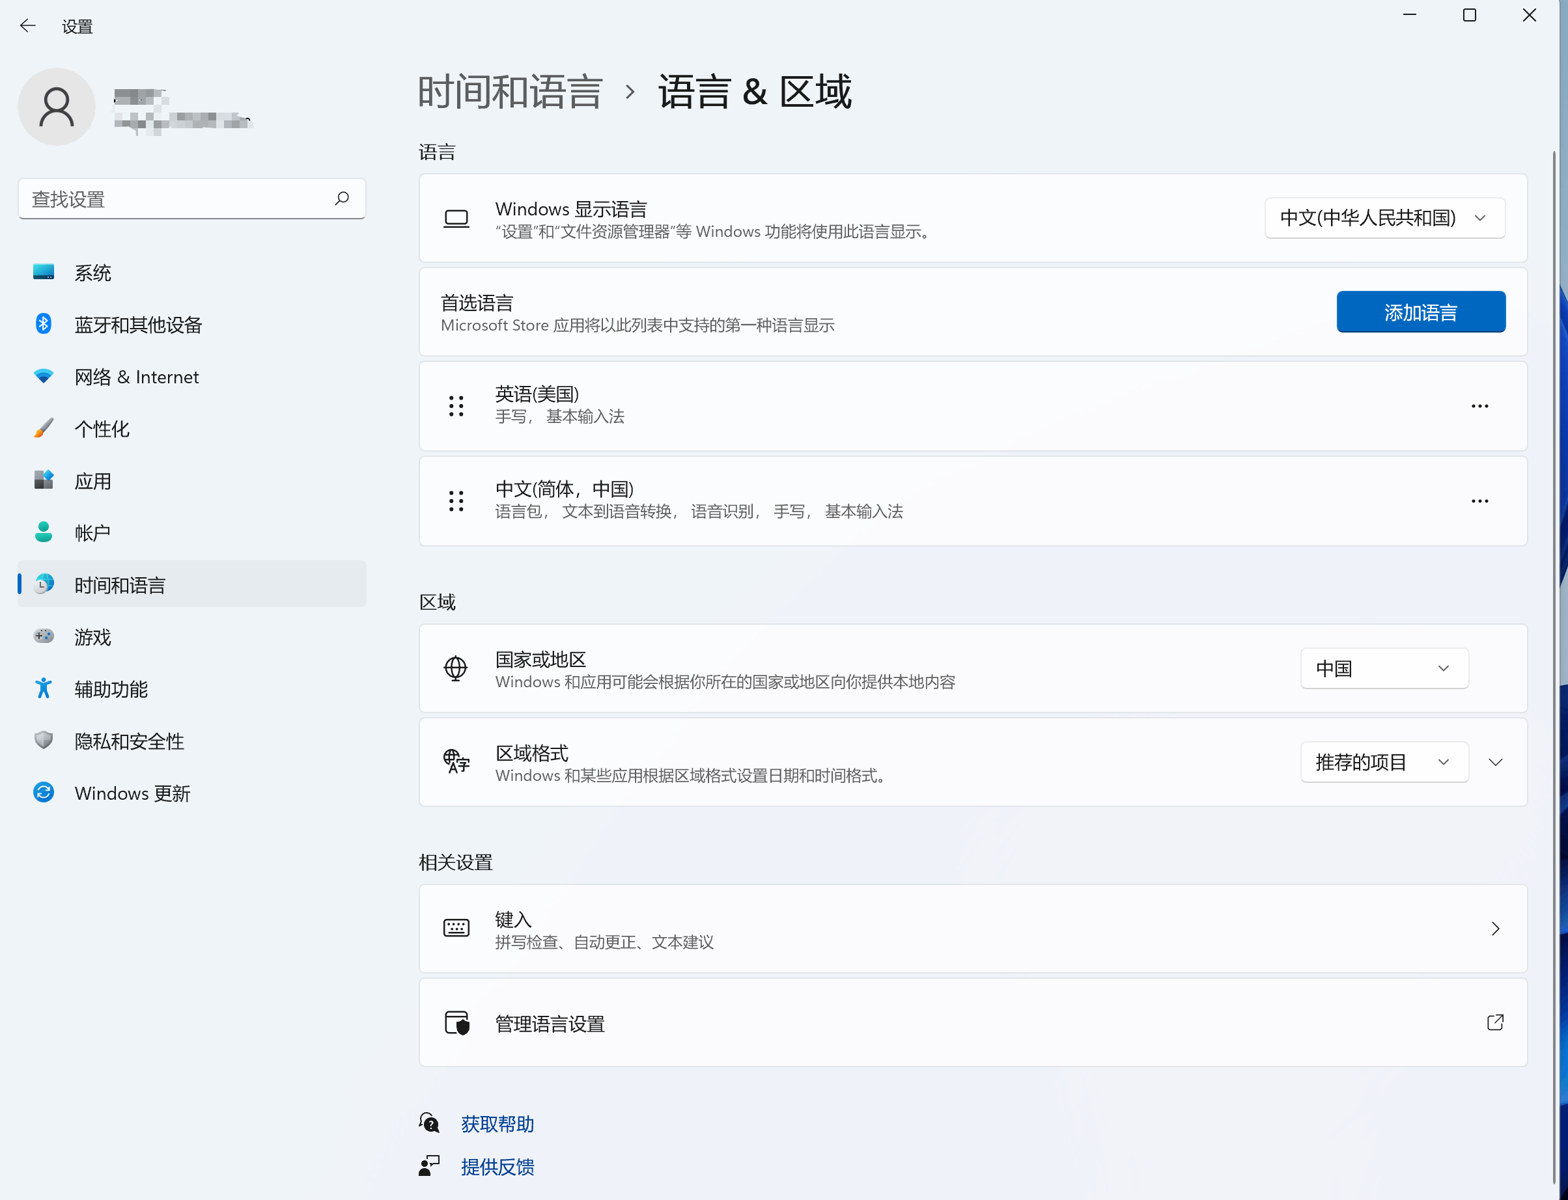Select 网络 & Internet in sidebar
The image size is (1568, 1200).
(x=192, y=377)
